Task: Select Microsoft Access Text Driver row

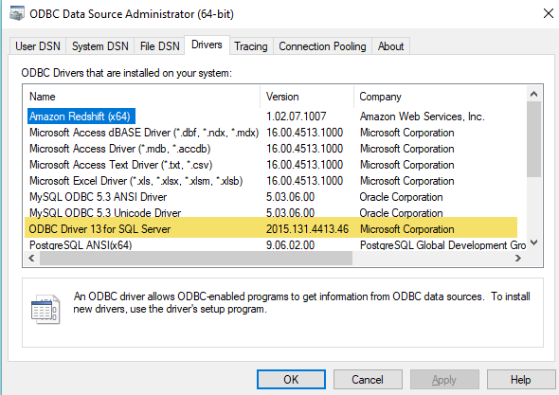Action: (121, 165)
